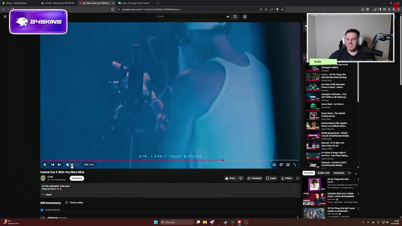
Task: Like the video (48 tys.)
Action: (x=230, y=178)
